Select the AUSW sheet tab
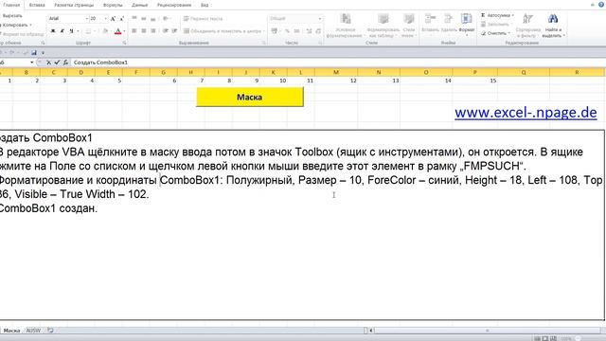Image resolution: width=606 pixels, height=341 pixels. click(x=33, y=331)
